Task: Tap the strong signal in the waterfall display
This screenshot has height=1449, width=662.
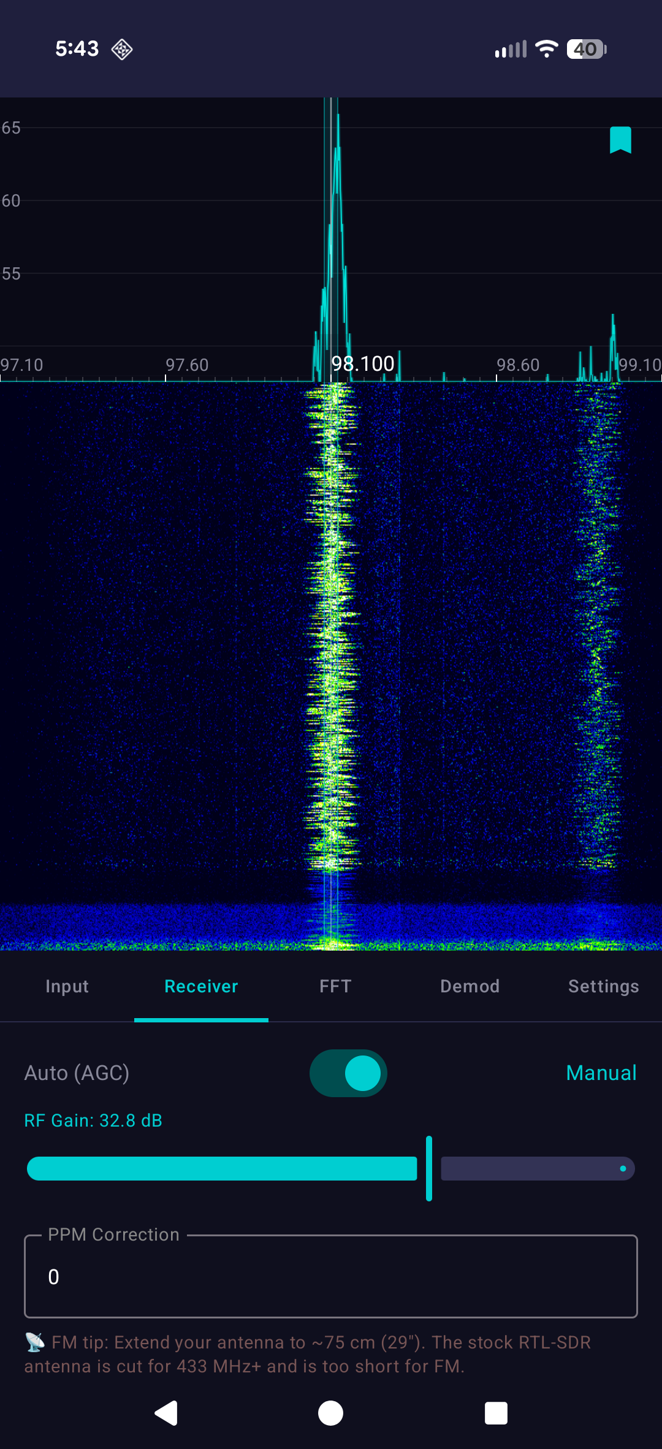Action: 331,625
